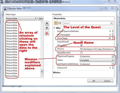The height and width of the screenshot is (93, 120).
Task: Close the Gibbed's Save Editor main window
Action: [x=115, y=1]
